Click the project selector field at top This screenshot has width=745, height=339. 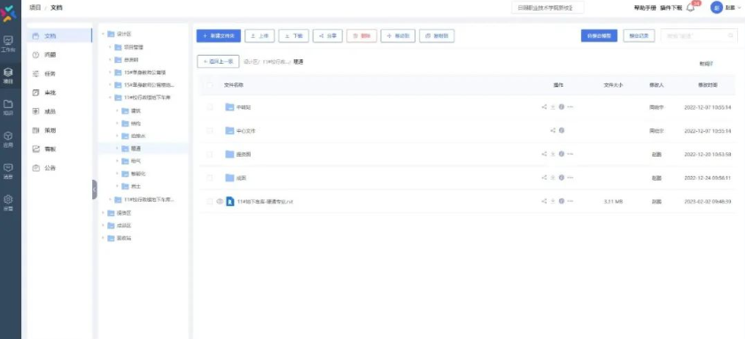click(x=547, y=8)
